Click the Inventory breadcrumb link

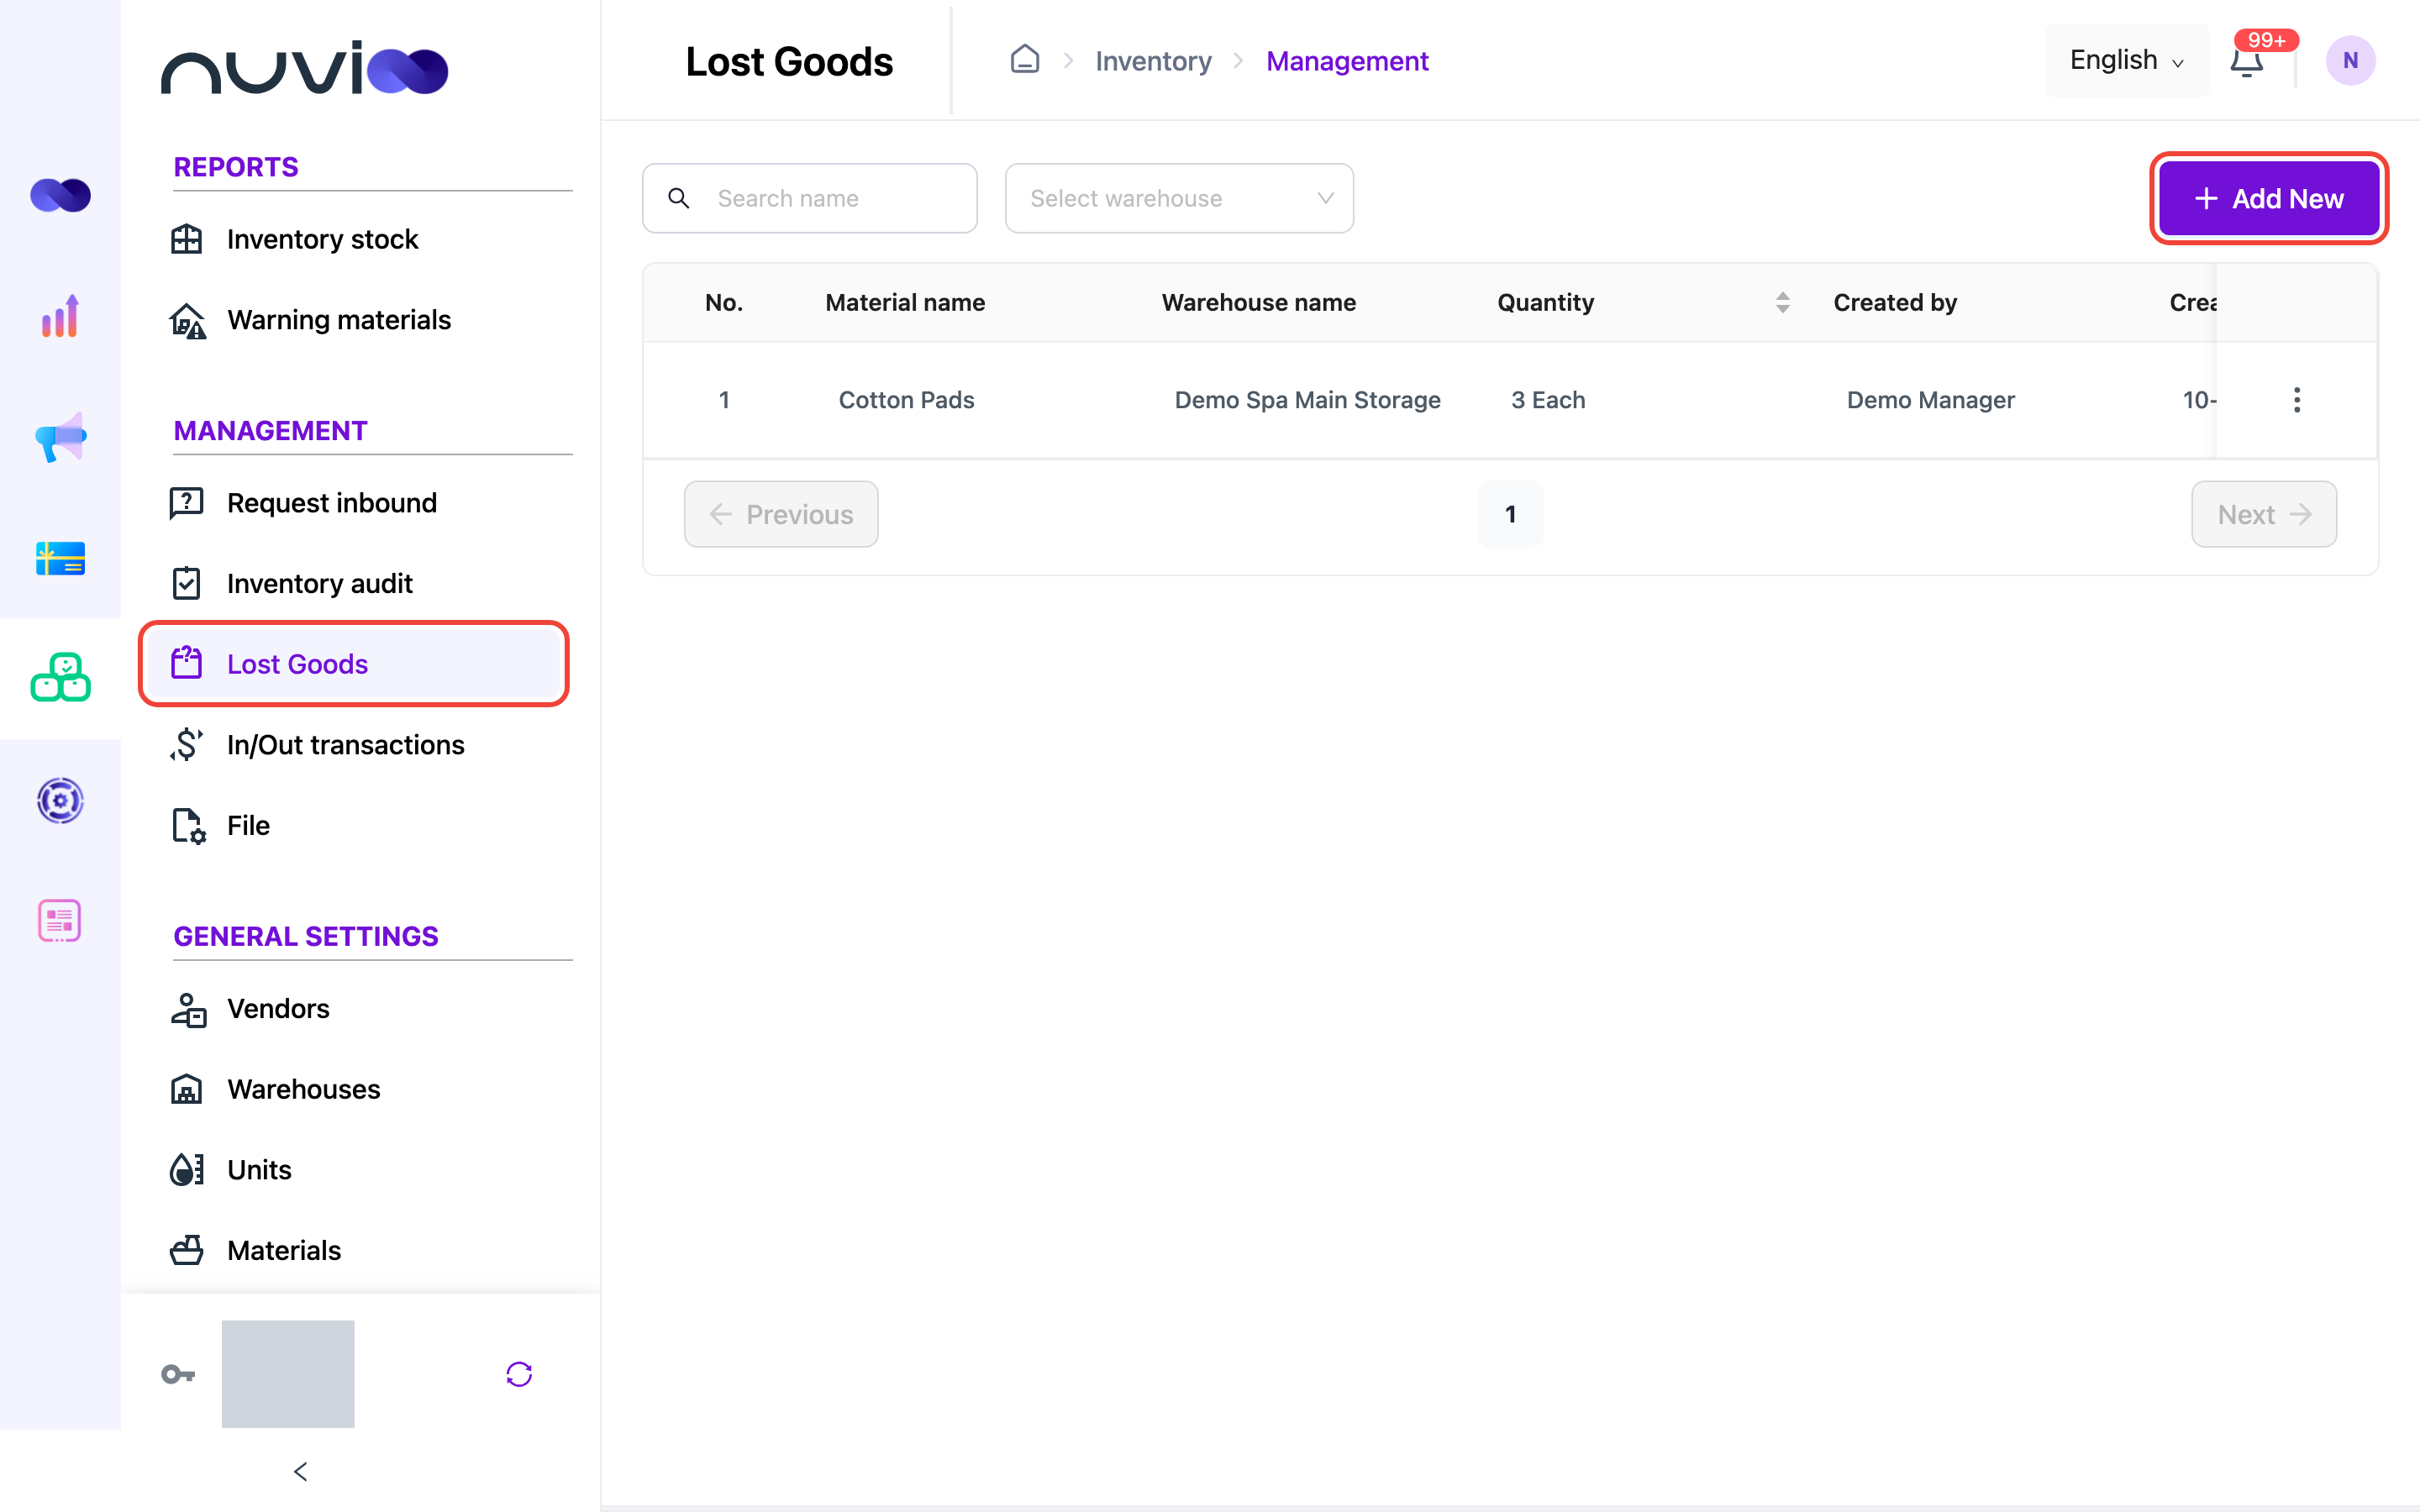point(1153,61)
